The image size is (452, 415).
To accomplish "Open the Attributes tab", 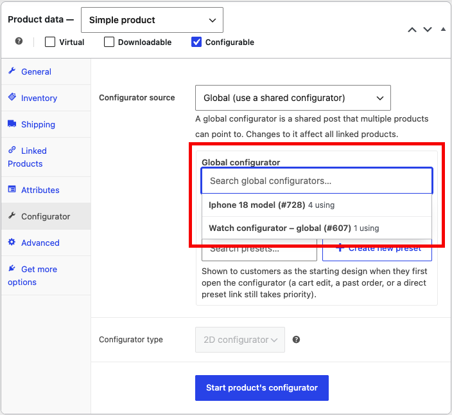I will [x=46, y=190].
